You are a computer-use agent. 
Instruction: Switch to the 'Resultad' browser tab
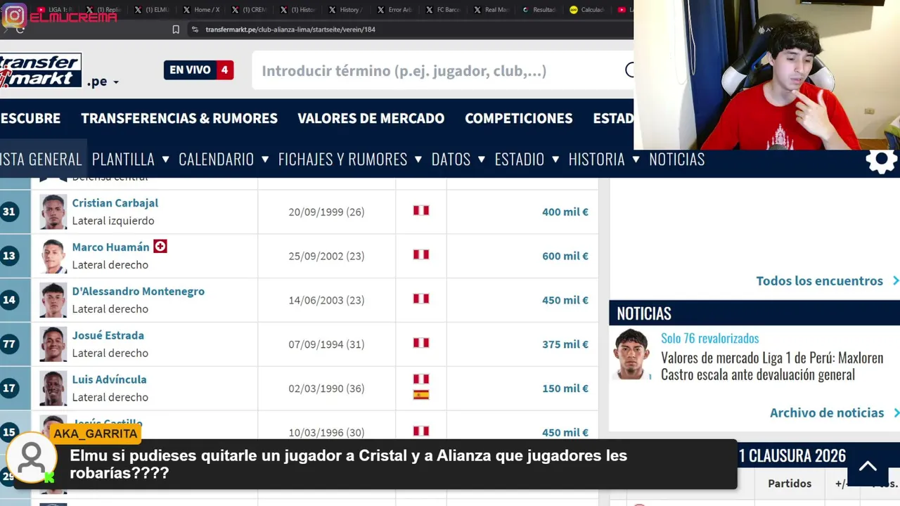[540, 10]
